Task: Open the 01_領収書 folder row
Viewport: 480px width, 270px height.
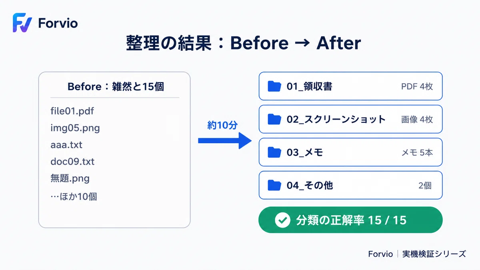Action: tap(351, 86)
